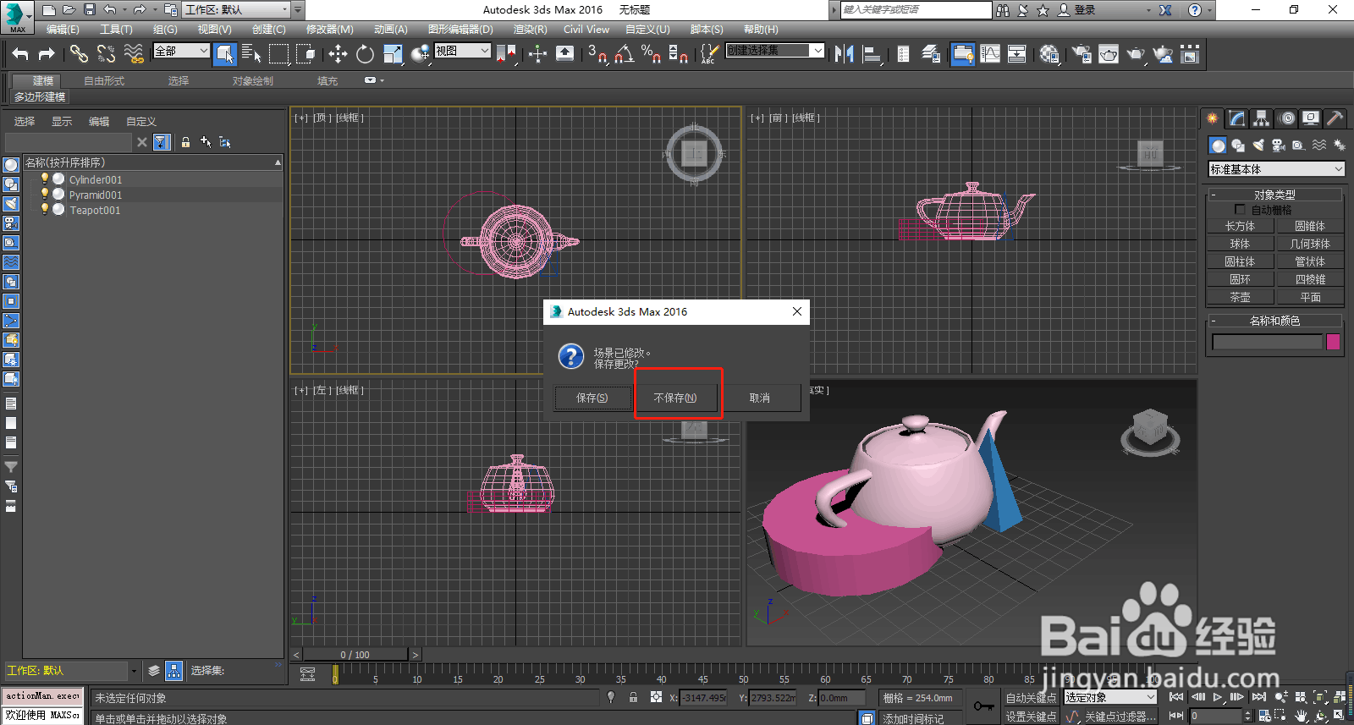Click the 保存(S) button in dialog
This screenshot has width=1354, height=725.
coord(592,398)
